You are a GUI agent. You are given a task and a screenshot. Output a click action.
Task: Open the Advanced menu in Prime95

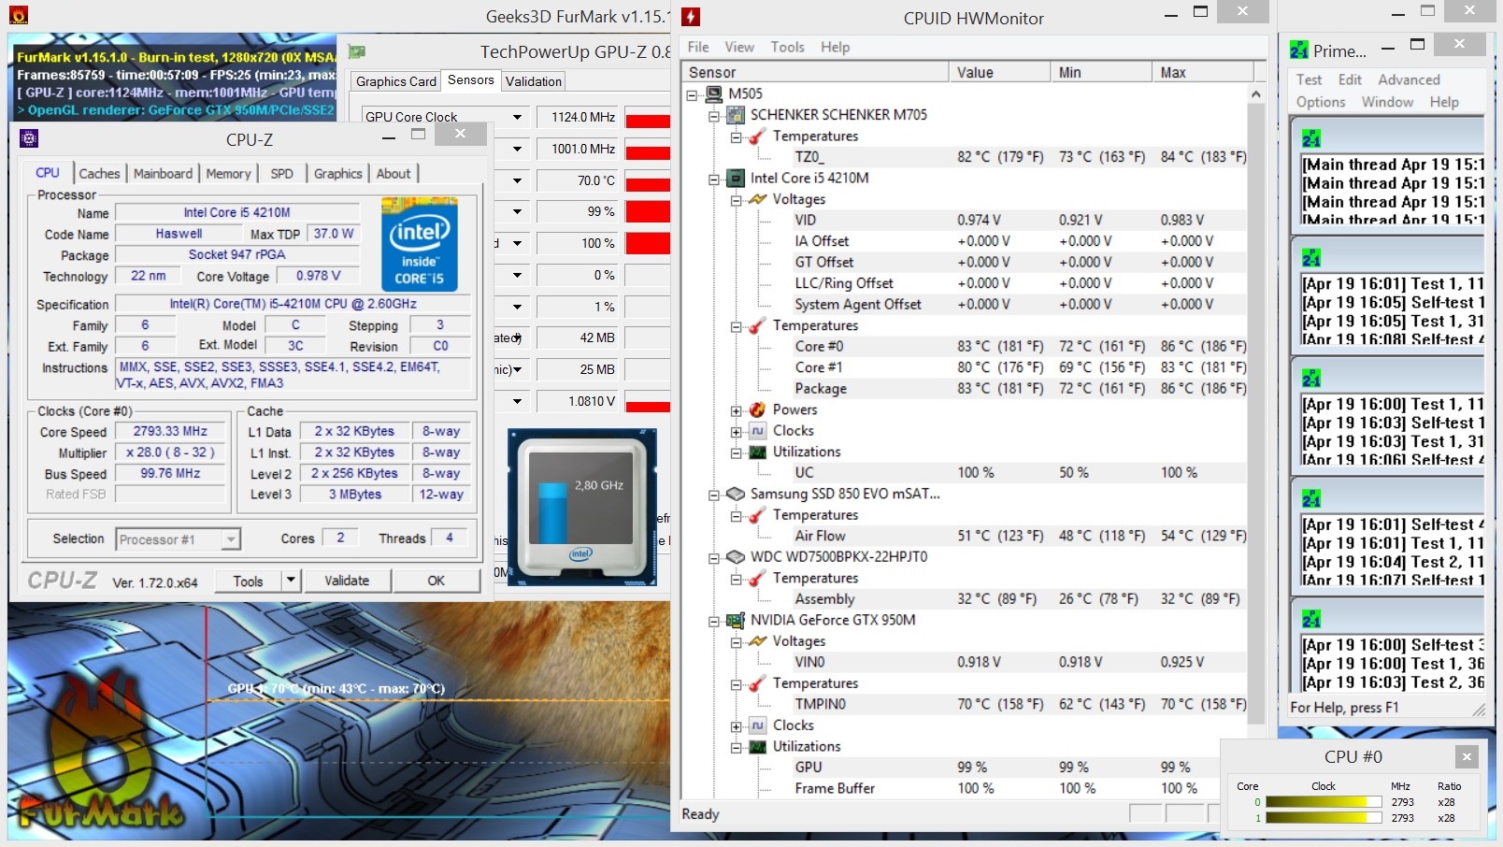click(1409, 79)
